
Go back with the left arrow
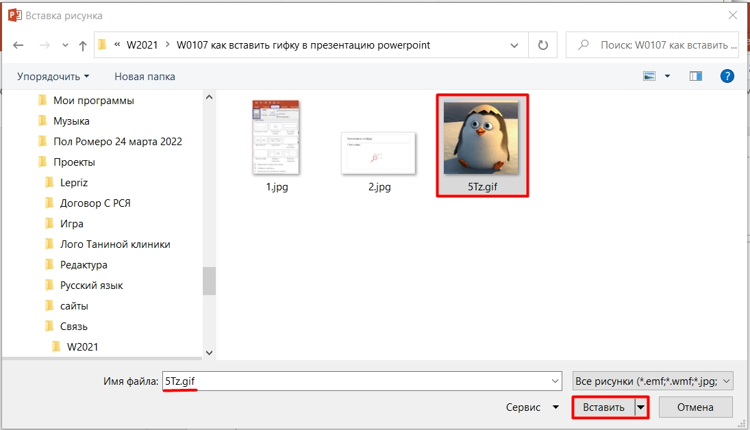pyautogui.click(x=18, y=45)
